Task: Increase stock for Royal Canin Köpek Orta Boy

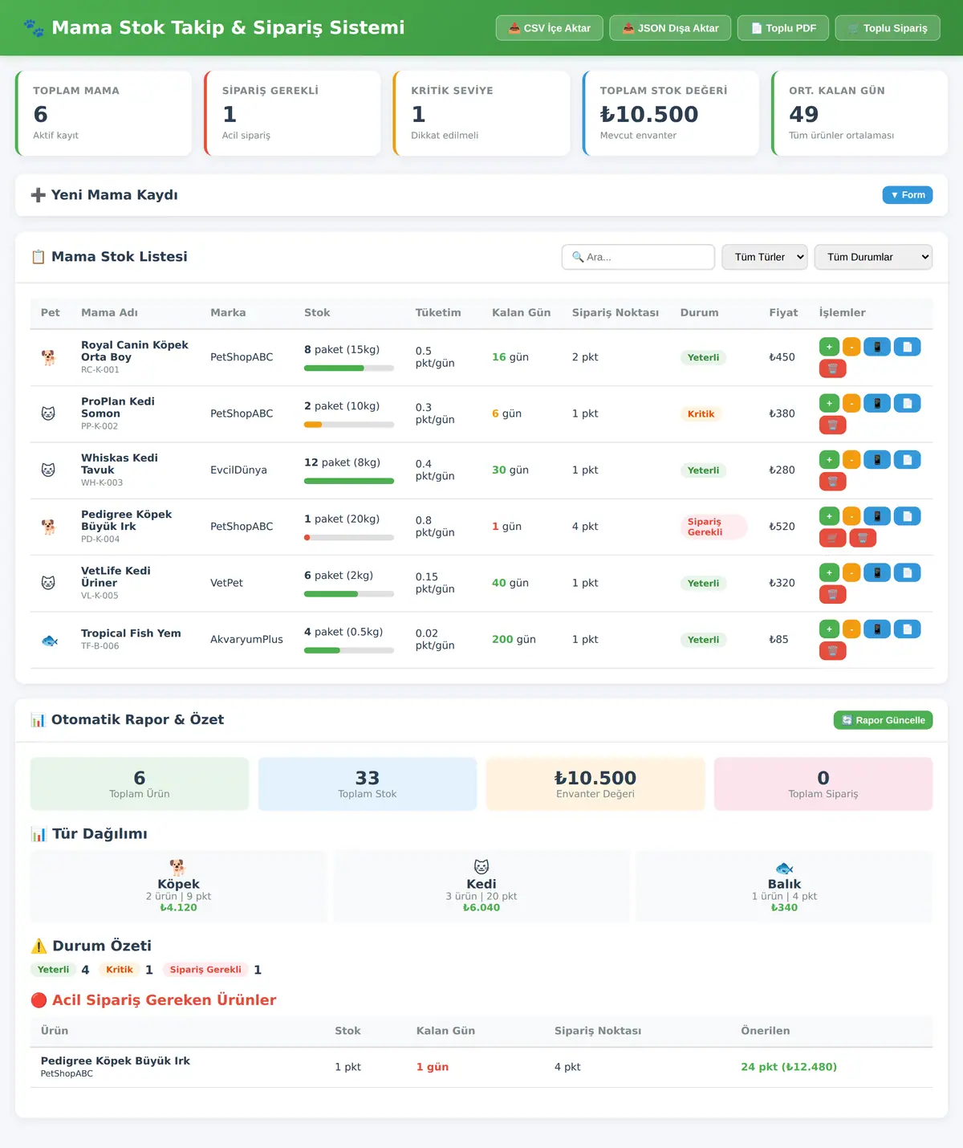Action: pos(829,347)
